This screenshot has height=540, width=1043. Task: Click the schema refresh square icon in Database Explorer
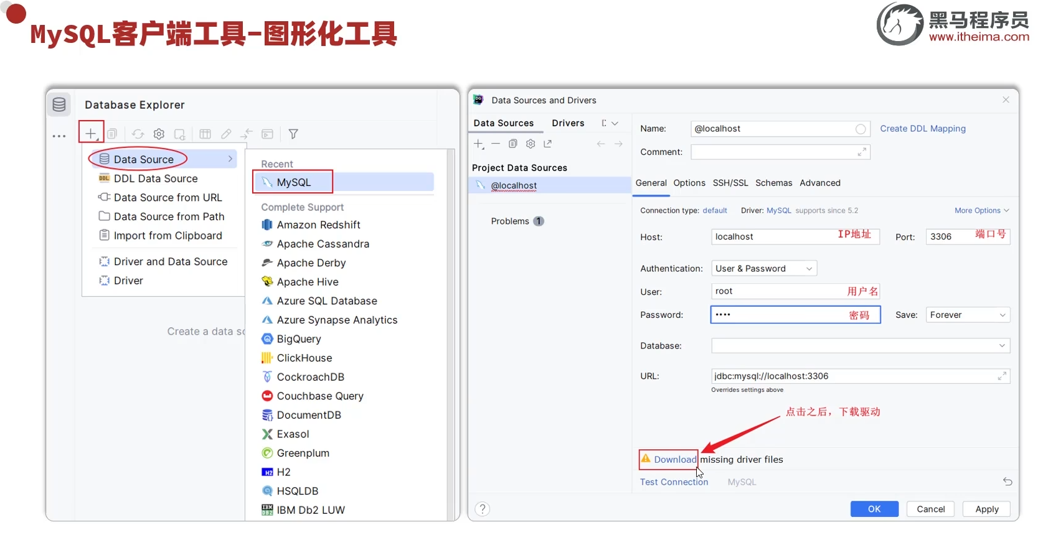(x=180, y=134)
